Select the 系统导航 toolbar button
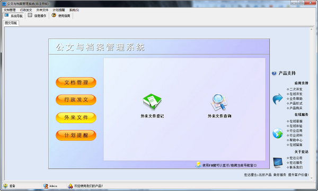 tap(13, 15)
